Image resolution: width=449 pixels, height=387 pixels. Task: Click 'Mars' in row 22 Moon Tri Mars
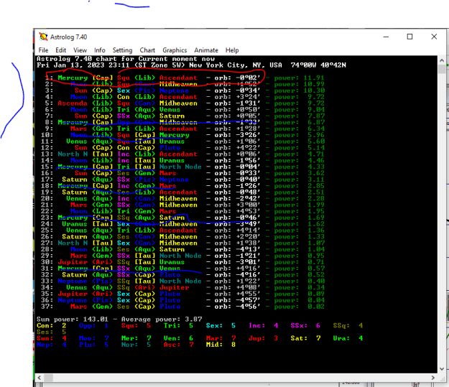[167, 211]
